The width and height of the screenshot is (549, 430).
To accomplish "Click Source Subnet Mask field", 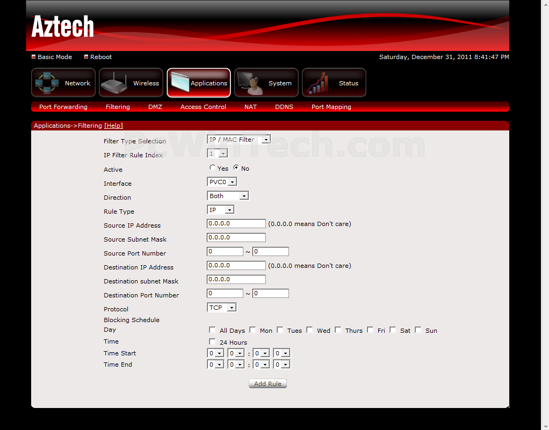I will tap(236, 238).
